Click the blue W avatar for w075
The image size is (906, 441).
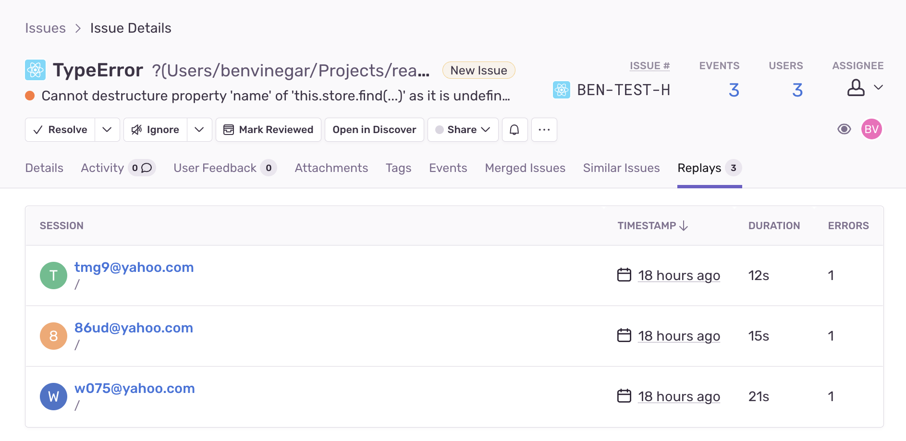pyautogui.click(x=53, y=396)
